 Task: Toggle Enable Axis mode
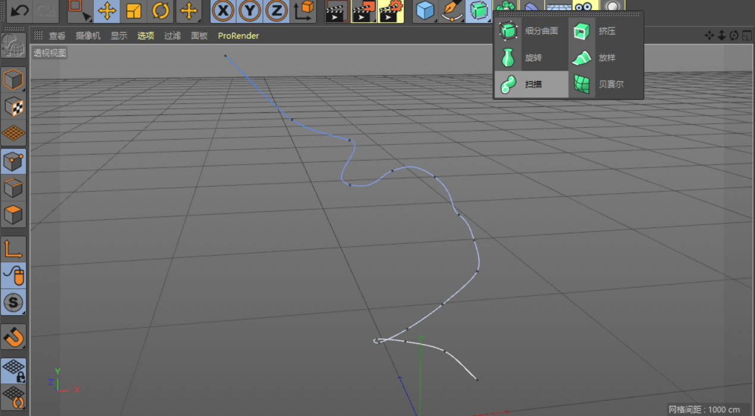pyautogui.click(x=13, y=248)
